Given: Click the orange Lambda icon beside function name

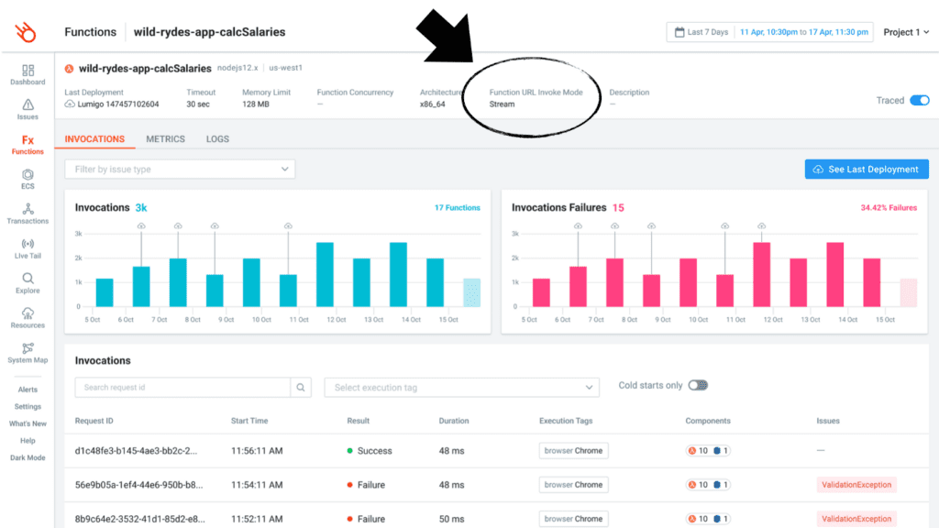Looking at the screenshot, I should pos(70,68).
